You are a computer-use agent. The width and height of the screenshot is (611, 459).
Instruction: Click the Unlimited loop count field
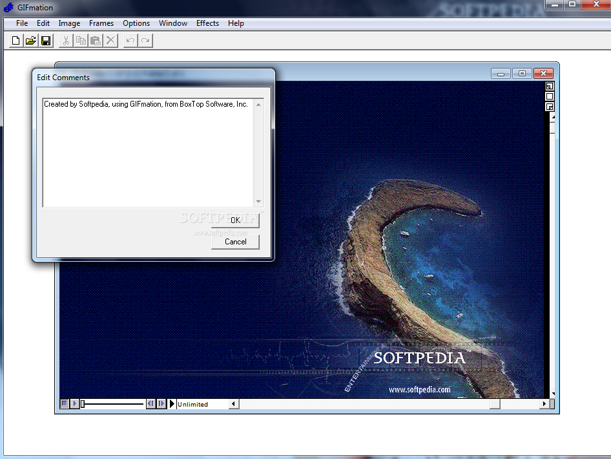(203, 404)
